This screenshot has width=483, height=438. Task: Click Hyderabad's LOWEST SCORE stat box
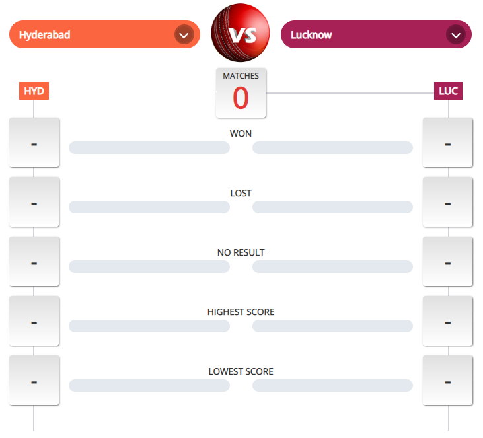[x=34, y=381]
